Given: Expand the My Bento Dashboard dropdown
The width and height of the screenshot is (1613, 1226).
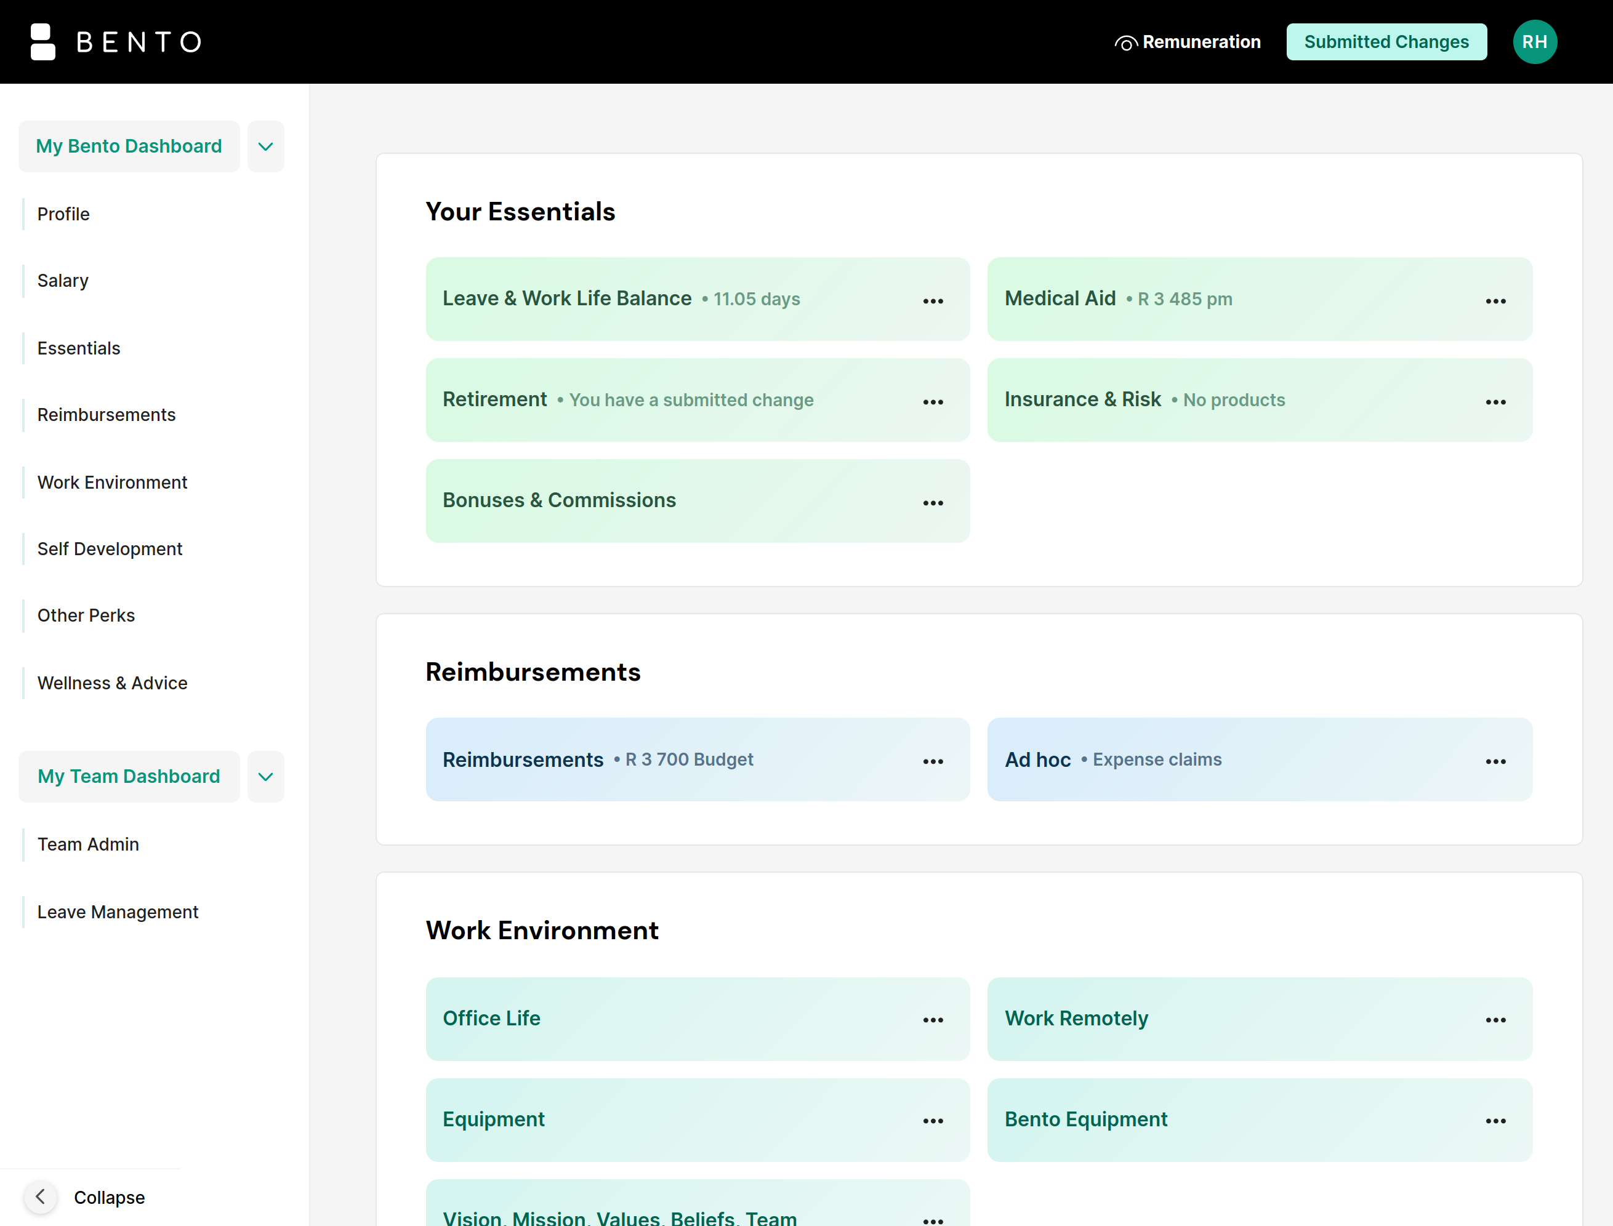Looking at the screenshot, I should 267,145.
